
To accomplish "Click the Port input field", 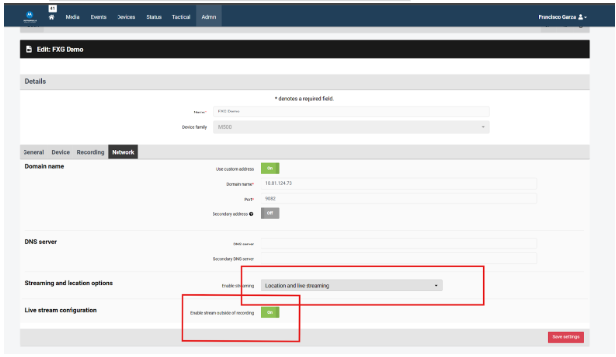I will pyautogui.click(x=399, y=199).
